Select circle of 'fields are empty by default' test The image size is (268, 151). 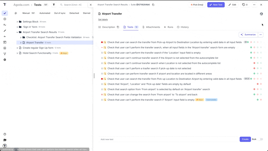pos(102,84)
